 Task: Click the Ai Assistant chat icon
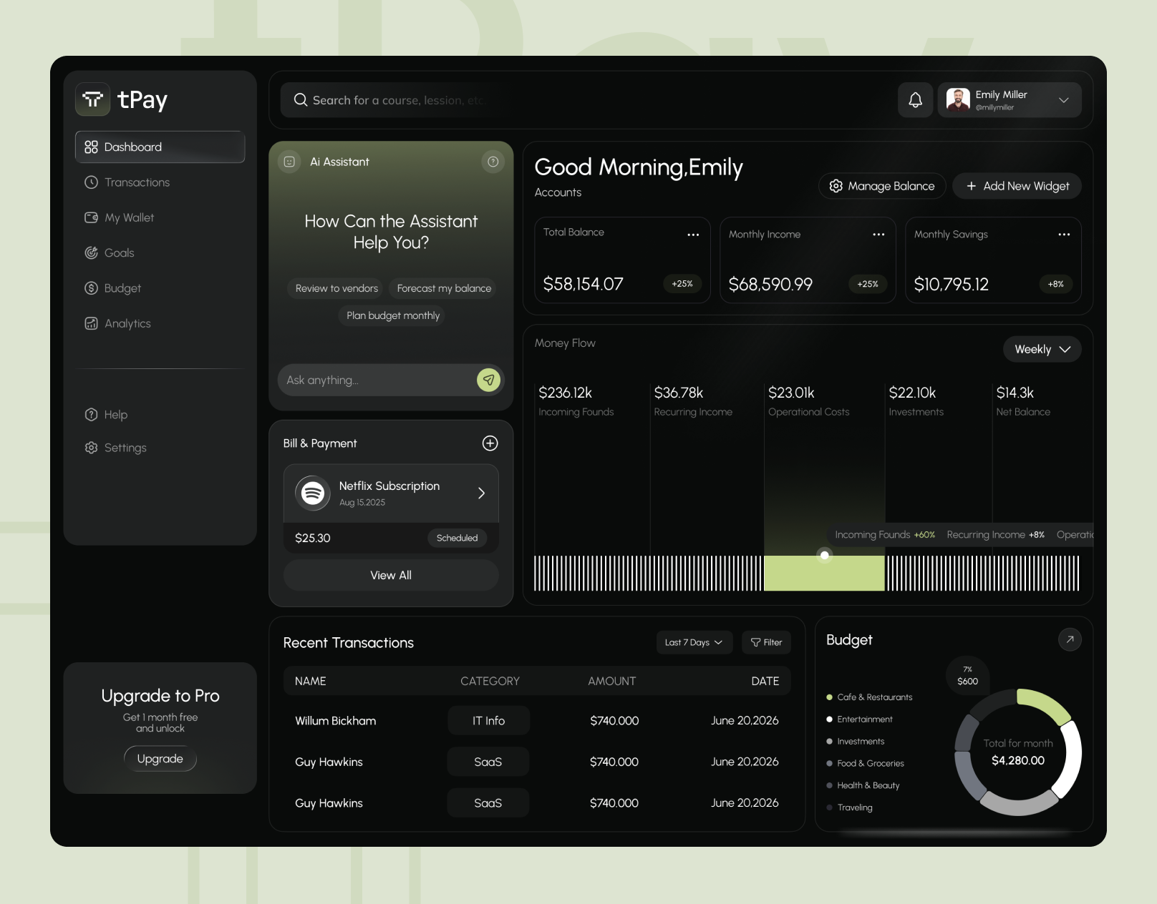(289, 162)
